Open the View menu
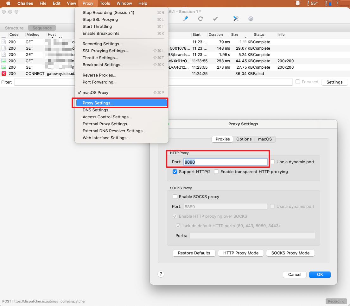 coord(72,3)
